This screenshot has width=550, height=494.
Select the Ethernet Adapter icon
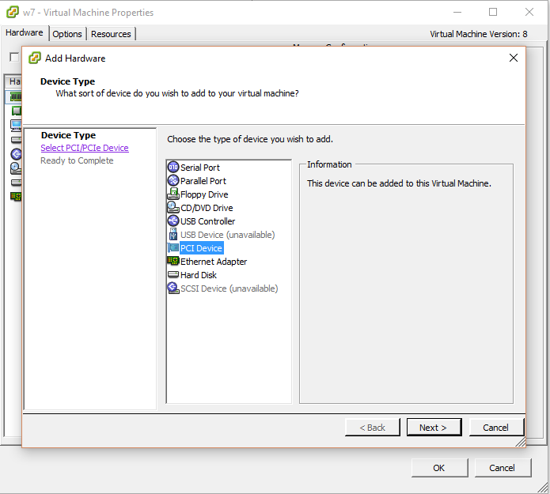pos(173,262)
